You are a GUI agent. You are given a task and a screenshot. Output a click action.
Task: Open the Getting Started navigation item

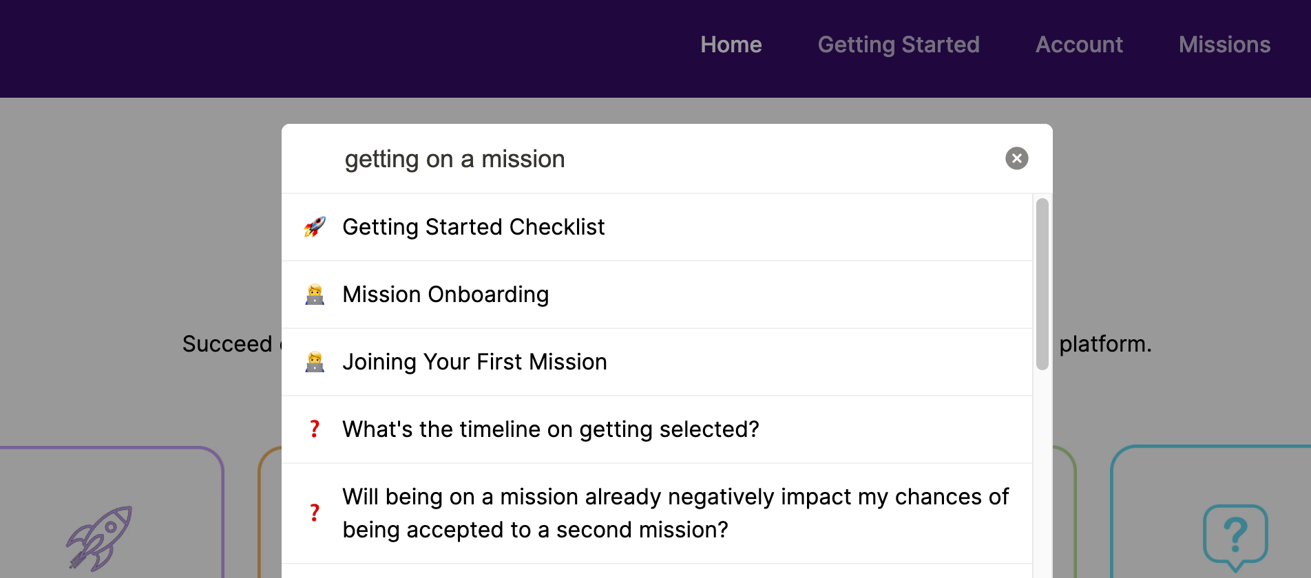[x=898, y=45]
